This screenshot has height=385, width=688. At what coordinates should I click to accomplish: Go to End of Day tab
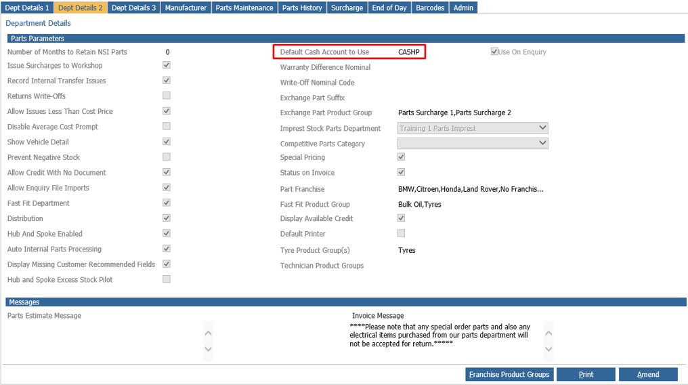389,7
